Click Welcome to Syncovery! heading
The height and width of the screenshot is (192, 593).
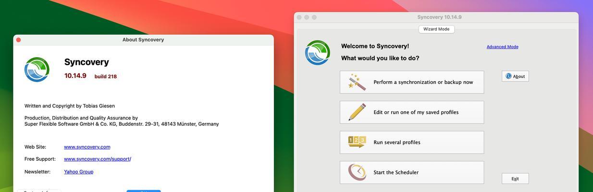coord(375,46)
